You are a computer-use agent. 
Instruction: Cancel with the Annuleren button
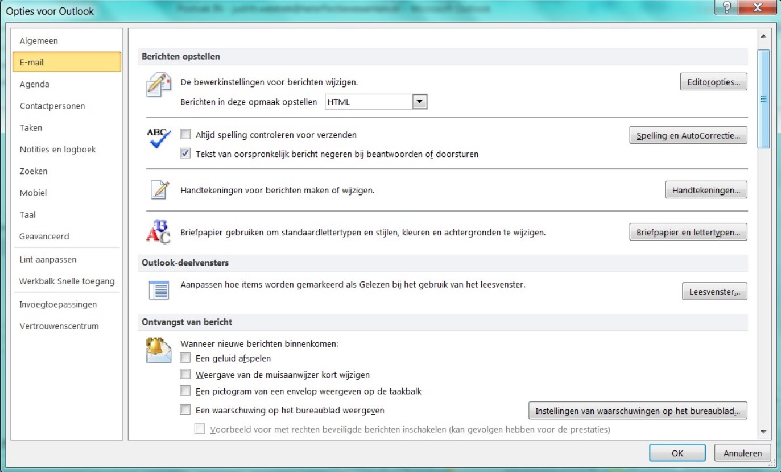point(742,453)
